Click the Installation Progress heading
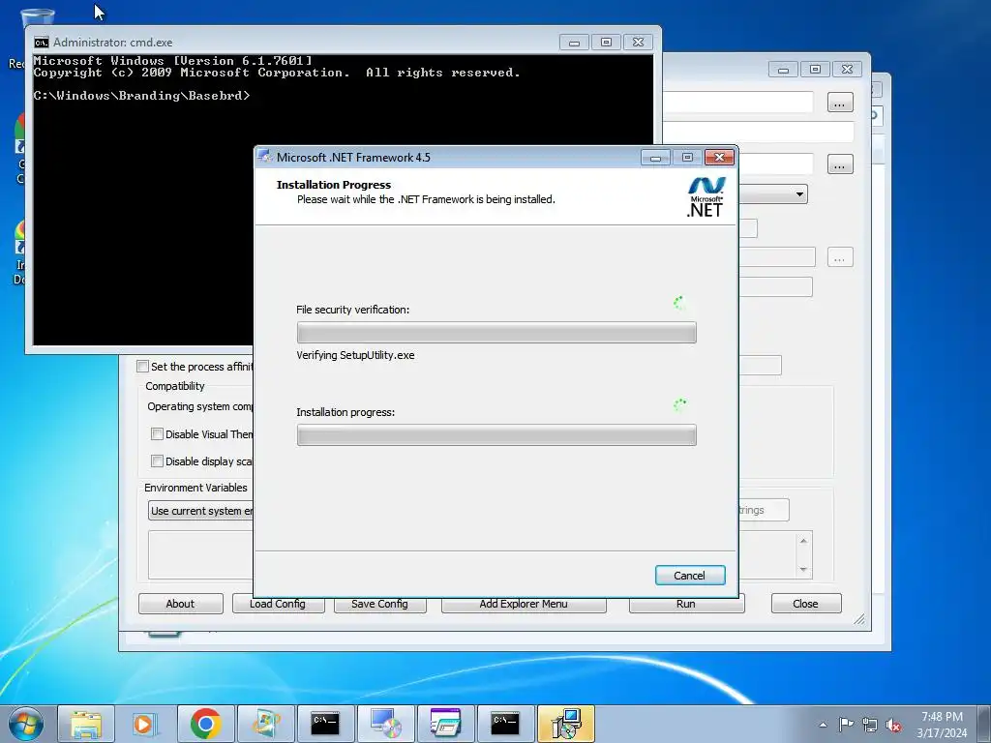Image resolution: width=991 pixels, height=743 pixels. 334,185
